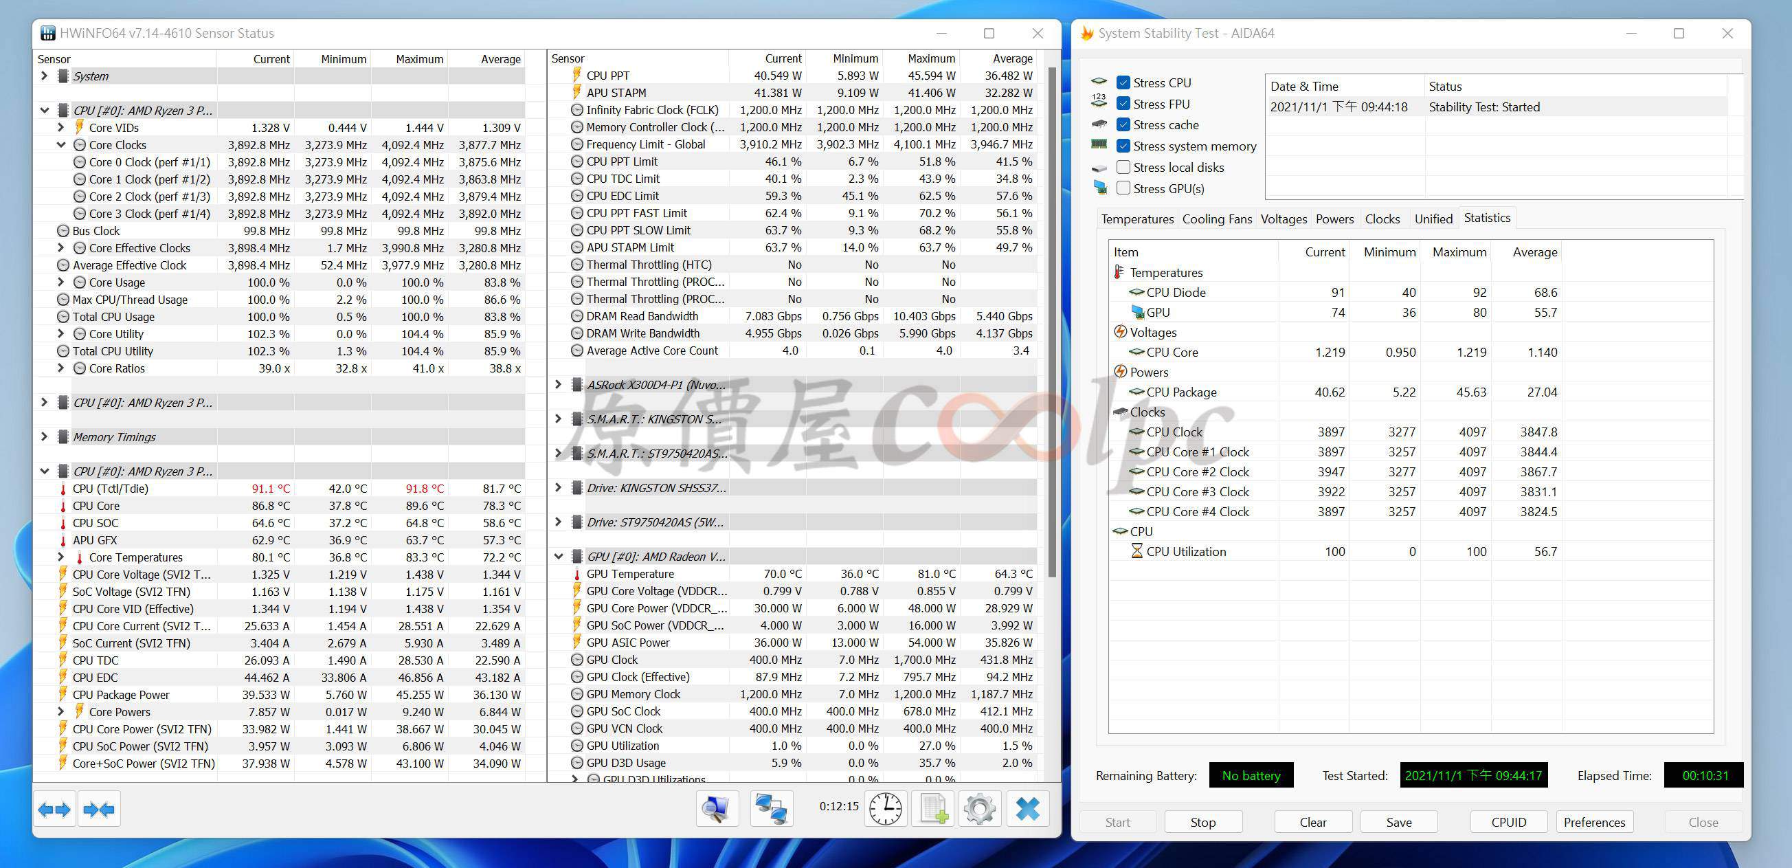Open HWiNFO remote network monitors icon
Image resolution: width=1792 pixels, height=868 pixels.
(772, 809)
